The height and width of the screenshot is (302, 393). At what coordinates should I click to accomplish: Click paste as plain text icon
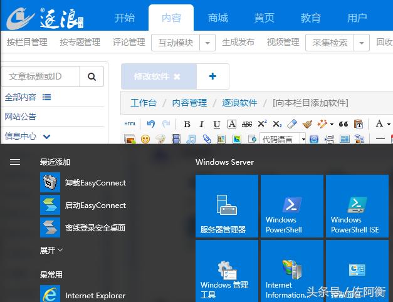point(359,124)
